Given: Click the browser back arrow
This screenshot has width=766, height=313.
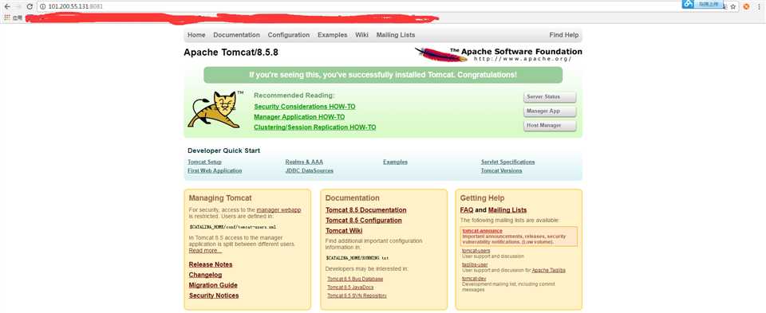Looking at the screenshot, I should [7, 7].
